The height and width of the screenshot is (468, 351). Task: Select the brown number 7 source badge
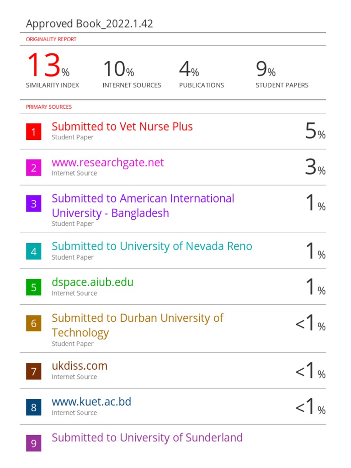coord(34,371)
